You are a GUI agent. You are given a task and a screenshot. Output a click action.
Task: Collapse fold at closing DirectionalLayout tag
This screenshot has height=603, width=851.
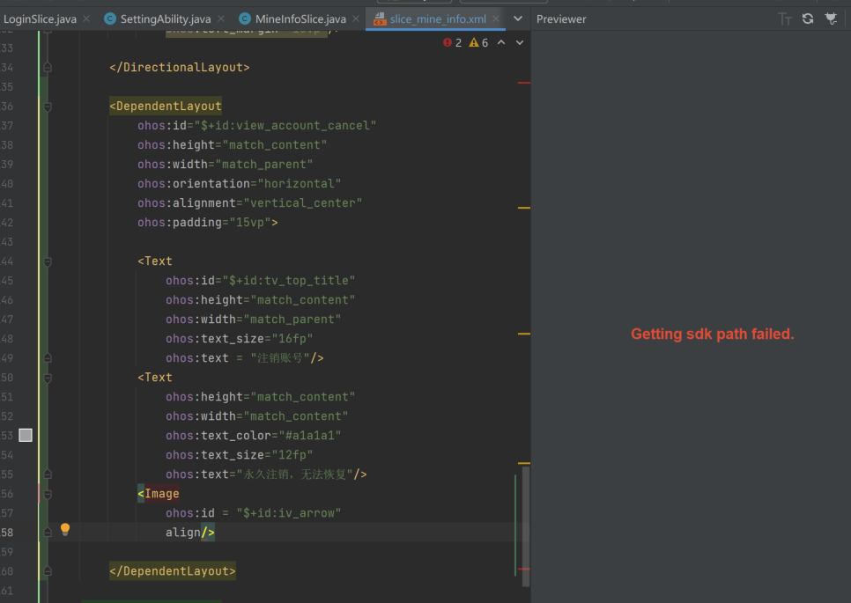48,67
